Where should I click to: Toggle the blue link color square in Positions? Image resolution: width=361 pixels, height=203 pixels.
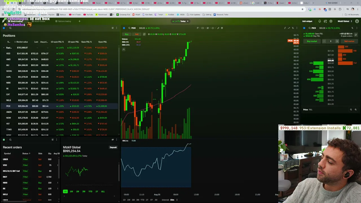click(4, 28)
